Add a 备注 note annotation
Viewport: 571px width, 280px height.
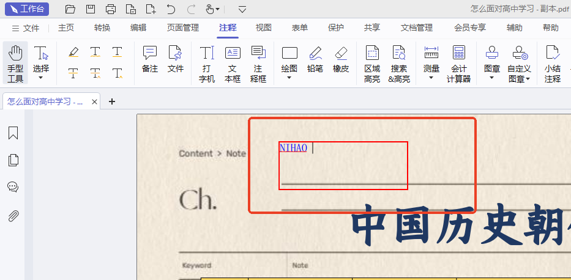[x=150, y=59]
